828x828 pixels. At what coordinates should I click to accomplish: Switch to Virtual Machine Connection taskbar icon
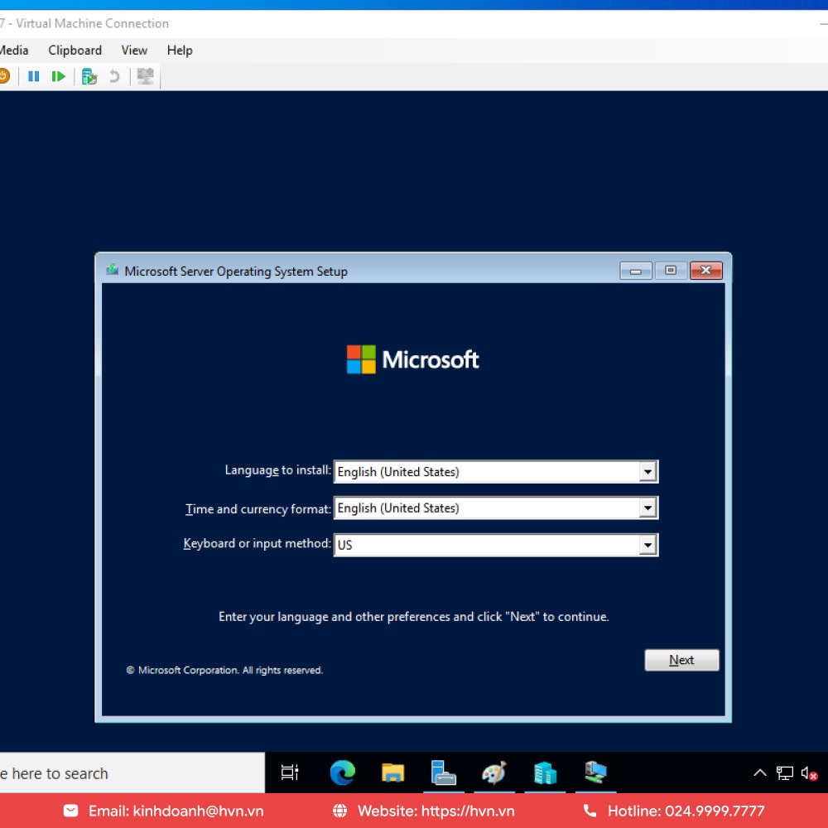[x=595, y=773]
